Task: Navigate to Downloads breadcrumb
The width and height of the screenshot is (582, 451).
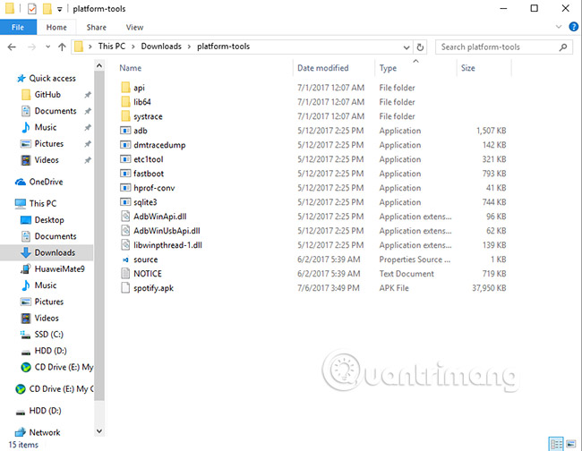Action: 161,47
